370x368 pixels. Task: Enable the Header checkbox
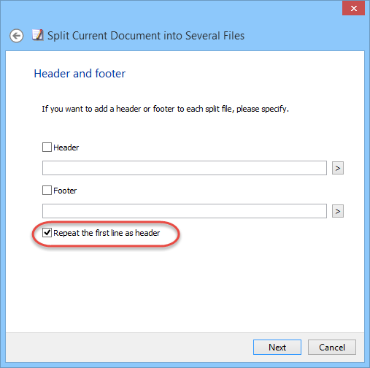click(47, 147)
